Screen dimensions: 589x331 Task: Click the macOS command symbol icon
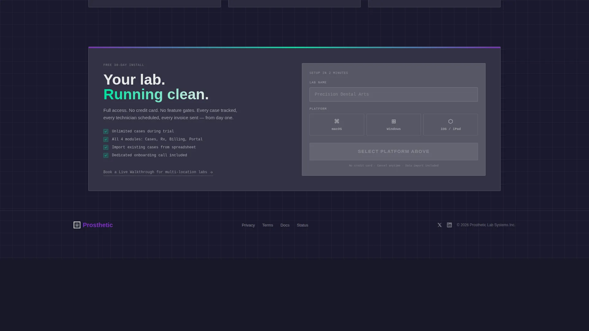point(337,121)
